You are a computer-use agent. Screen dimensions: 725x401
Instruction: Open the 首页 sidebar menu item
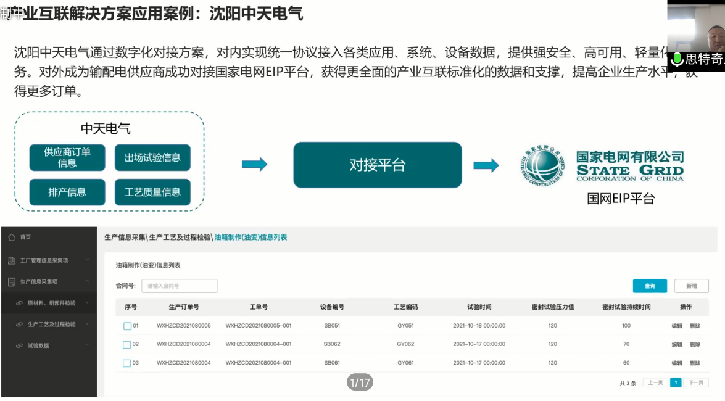[49, 238]
